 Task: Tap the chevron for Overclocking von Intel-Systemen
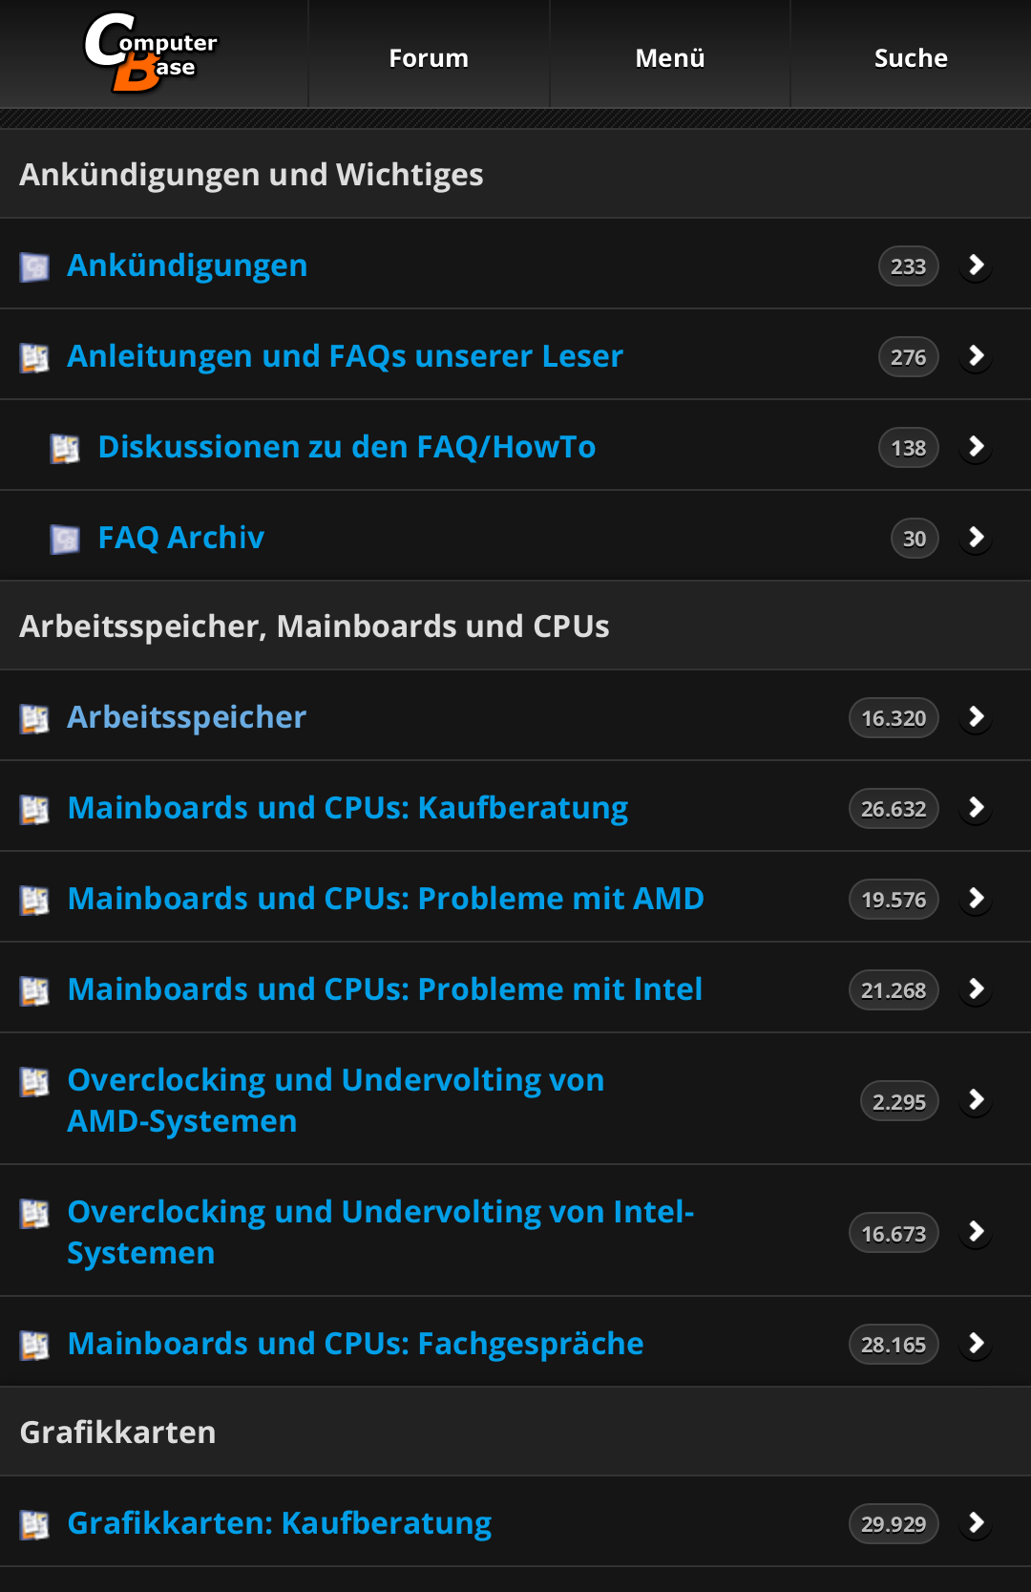pos(976,1232)
